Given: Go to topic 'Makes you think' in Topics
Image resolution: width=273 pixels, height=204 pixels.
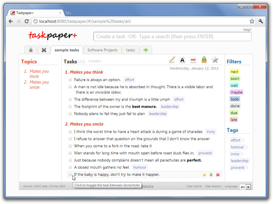Looking at the screenshot, I should pos(39,74).
